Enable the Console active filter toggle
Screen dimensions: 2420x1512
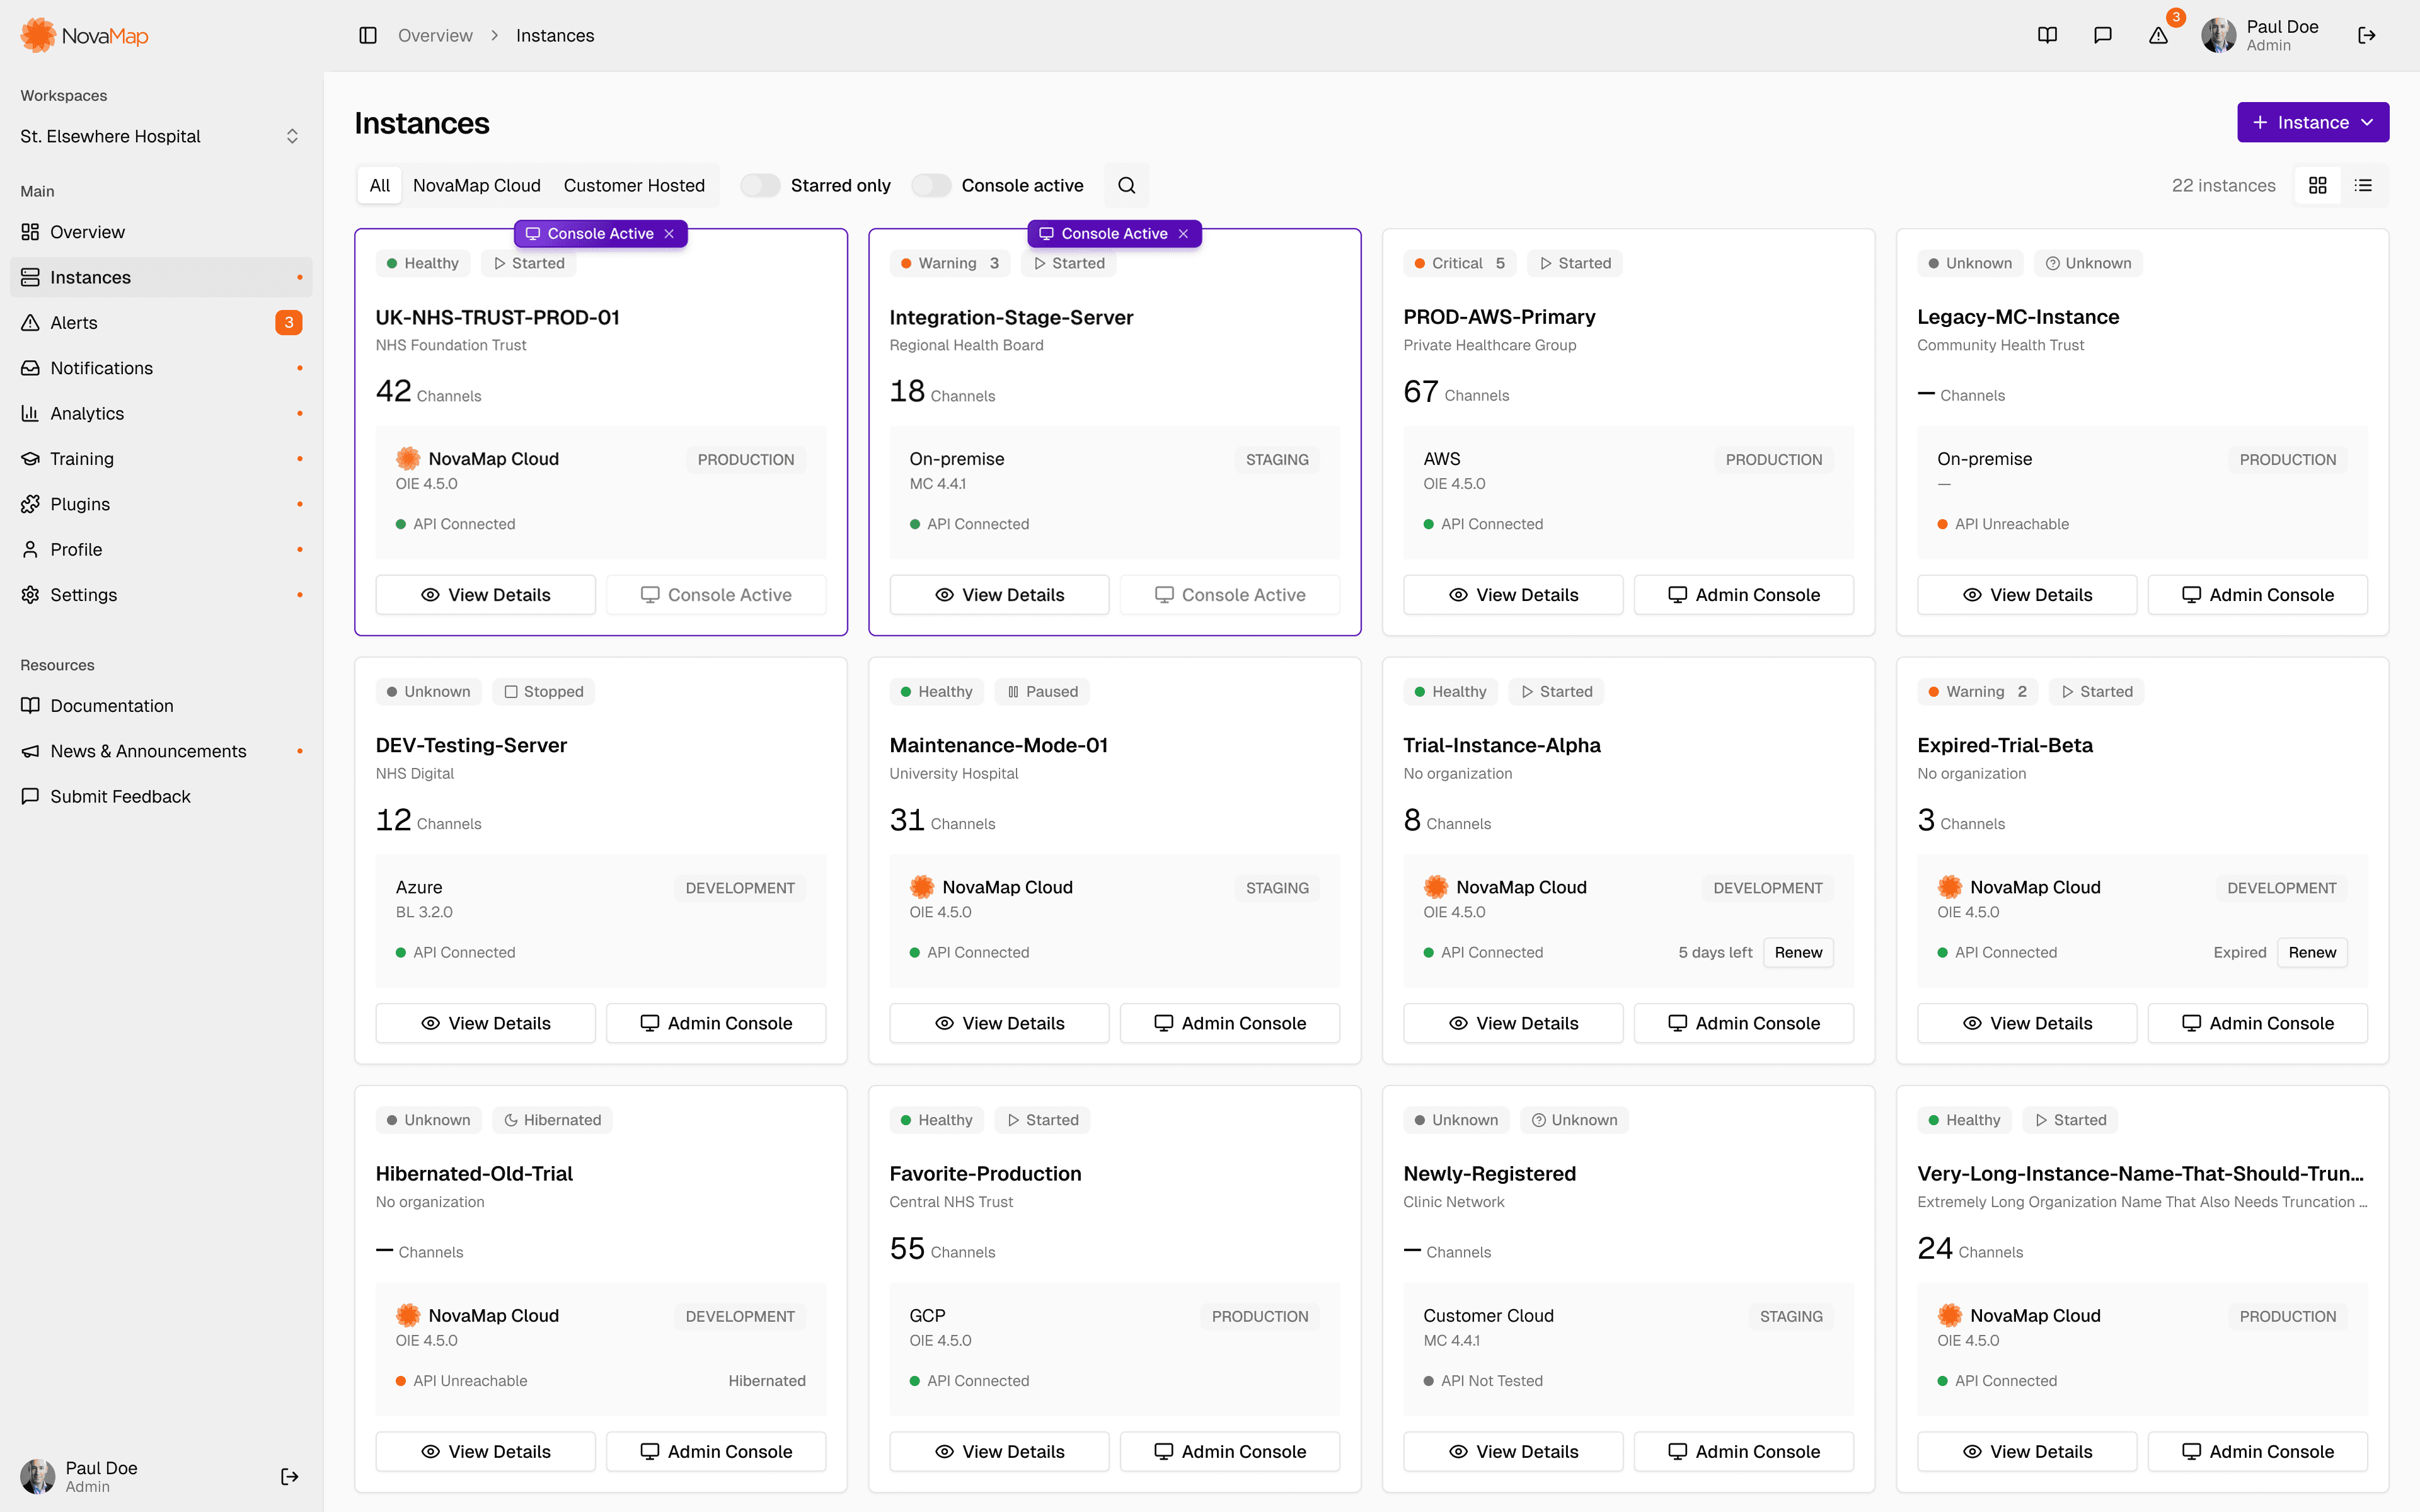pos(931,185)
